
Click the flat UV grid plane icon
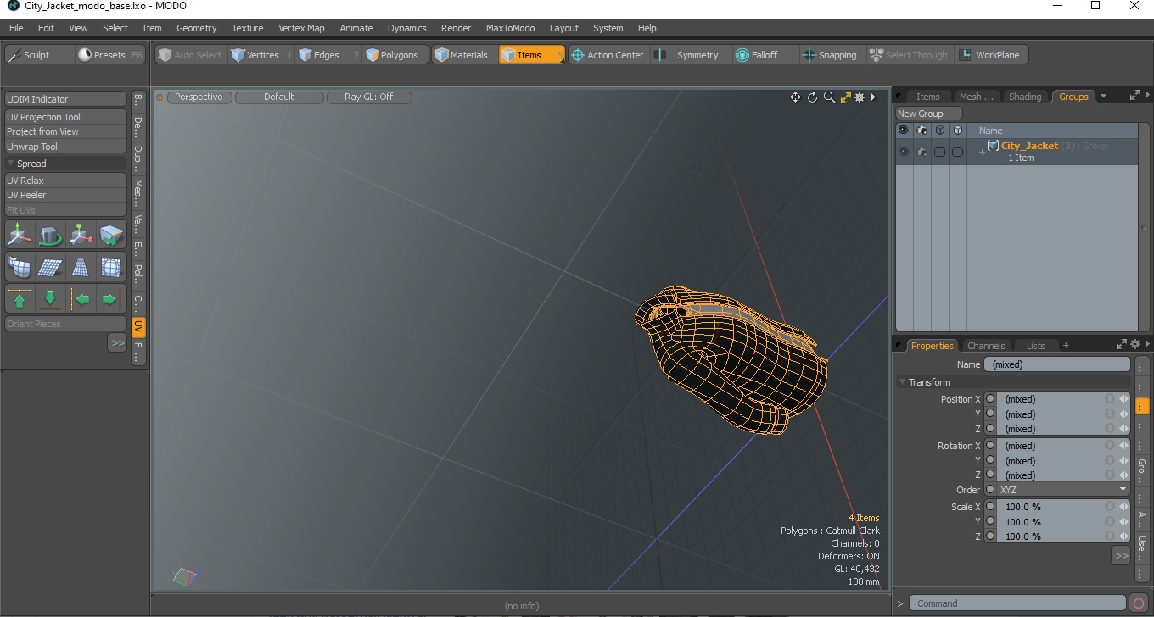pos(50,267)
